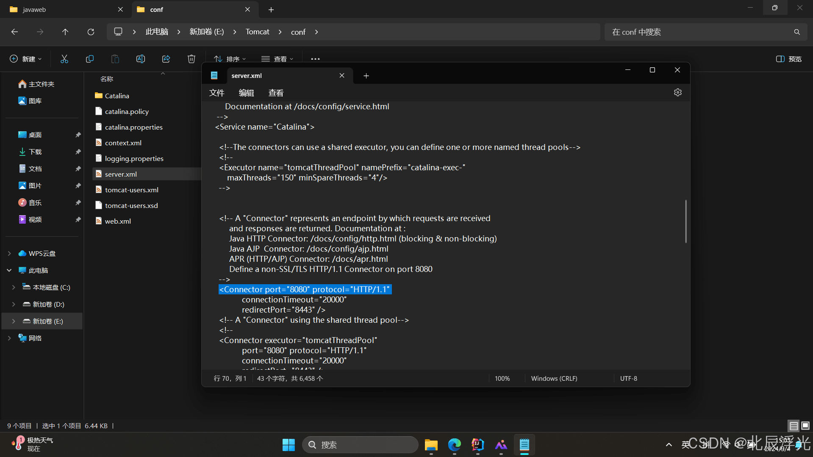Screen dimensions: 813x457
Task: Click the Share icon in Explorer toolbar
Action: coord(166,59)
